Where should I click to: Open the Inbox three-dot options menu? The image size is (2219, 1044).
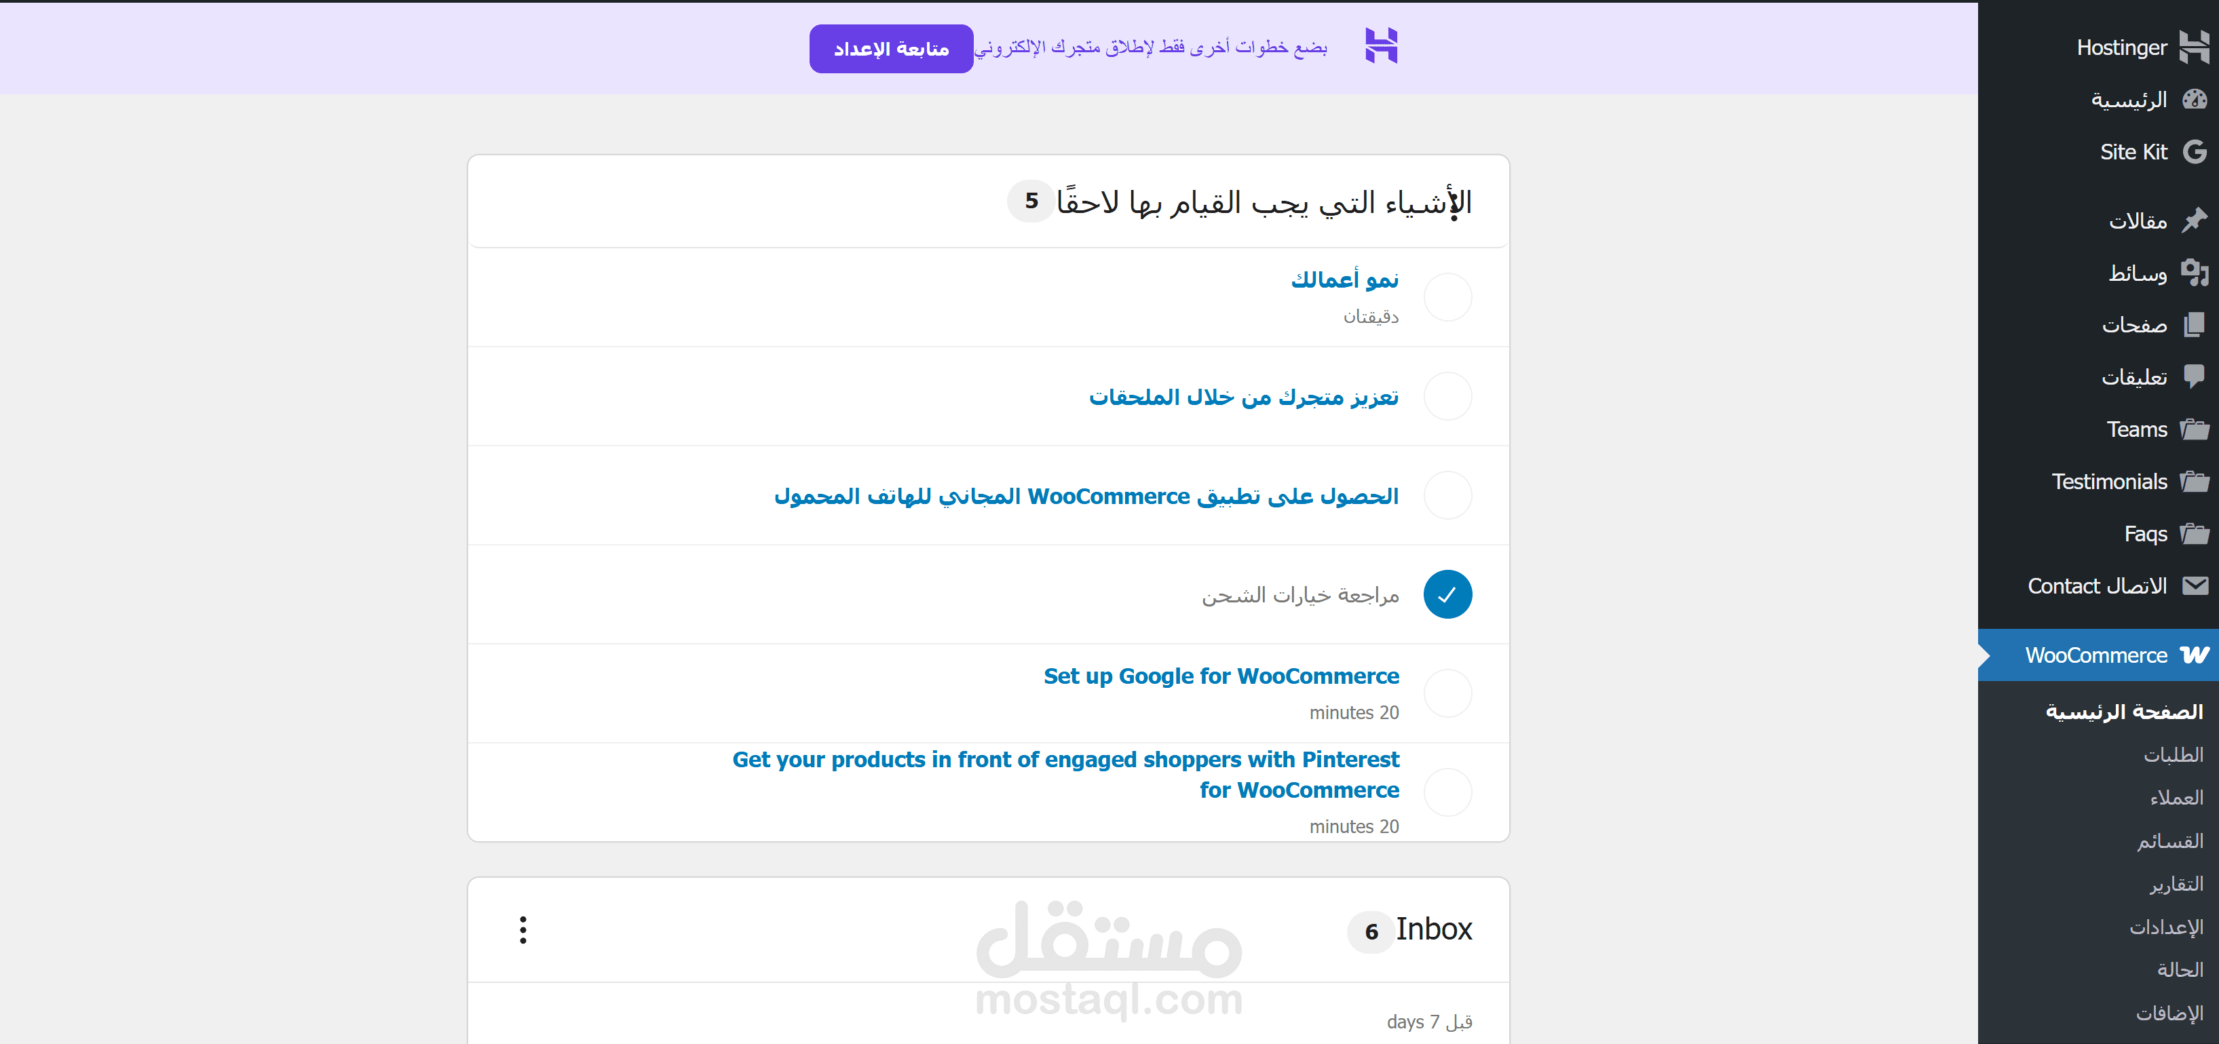pyautogui.click(x=523, y=929)
